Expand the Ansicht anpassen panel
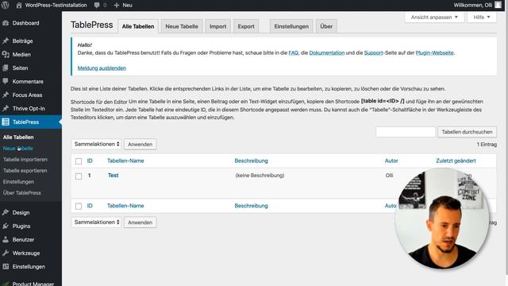508x286 pixels. [434, 17]
